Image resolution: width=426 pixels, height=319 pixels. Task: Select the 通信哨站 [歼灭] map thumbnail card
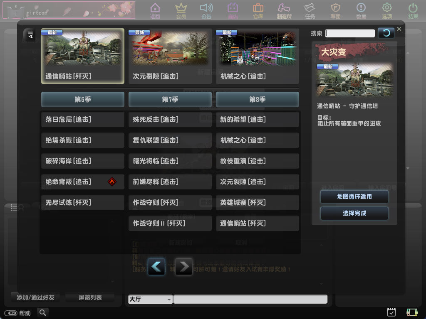click(x=83, y=56)
